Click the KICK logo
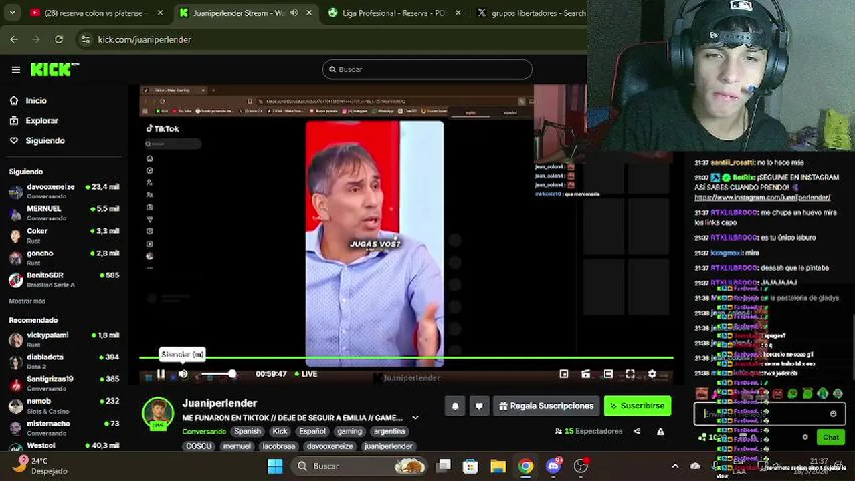 pos(55,69)
